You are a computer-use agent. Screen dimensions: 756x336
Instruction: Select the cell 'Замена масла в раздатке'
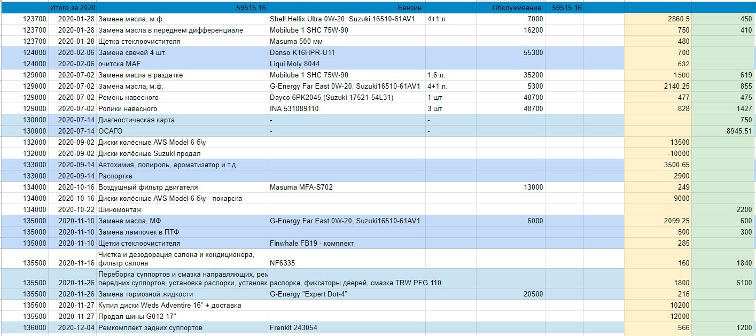(182, 75)
